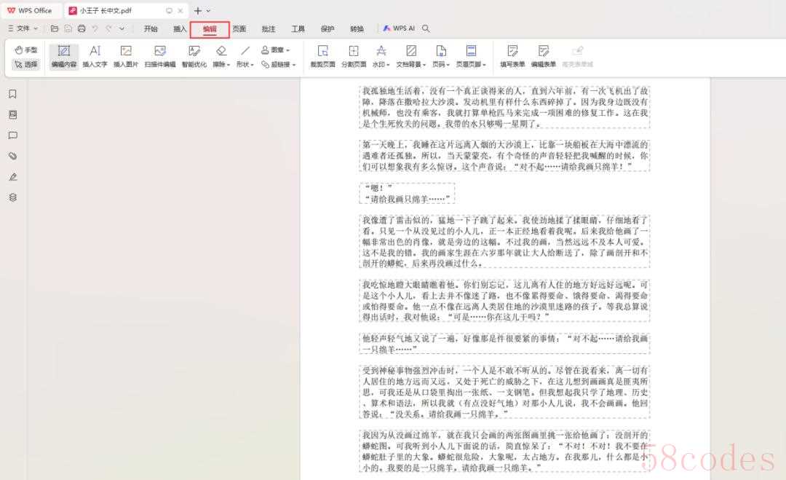This screenshot has width=786, height=480.
Task: Click the 插入图片 (Insert Image) icon
Action: 125,56
